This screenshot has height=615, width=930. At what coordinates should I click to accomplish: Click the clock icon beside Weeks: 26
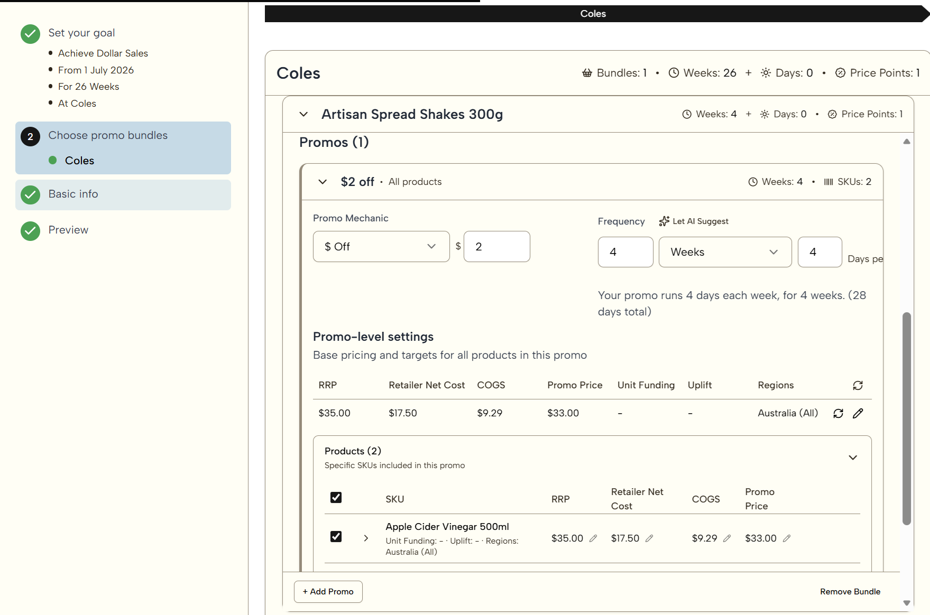(x=674, y=73)
